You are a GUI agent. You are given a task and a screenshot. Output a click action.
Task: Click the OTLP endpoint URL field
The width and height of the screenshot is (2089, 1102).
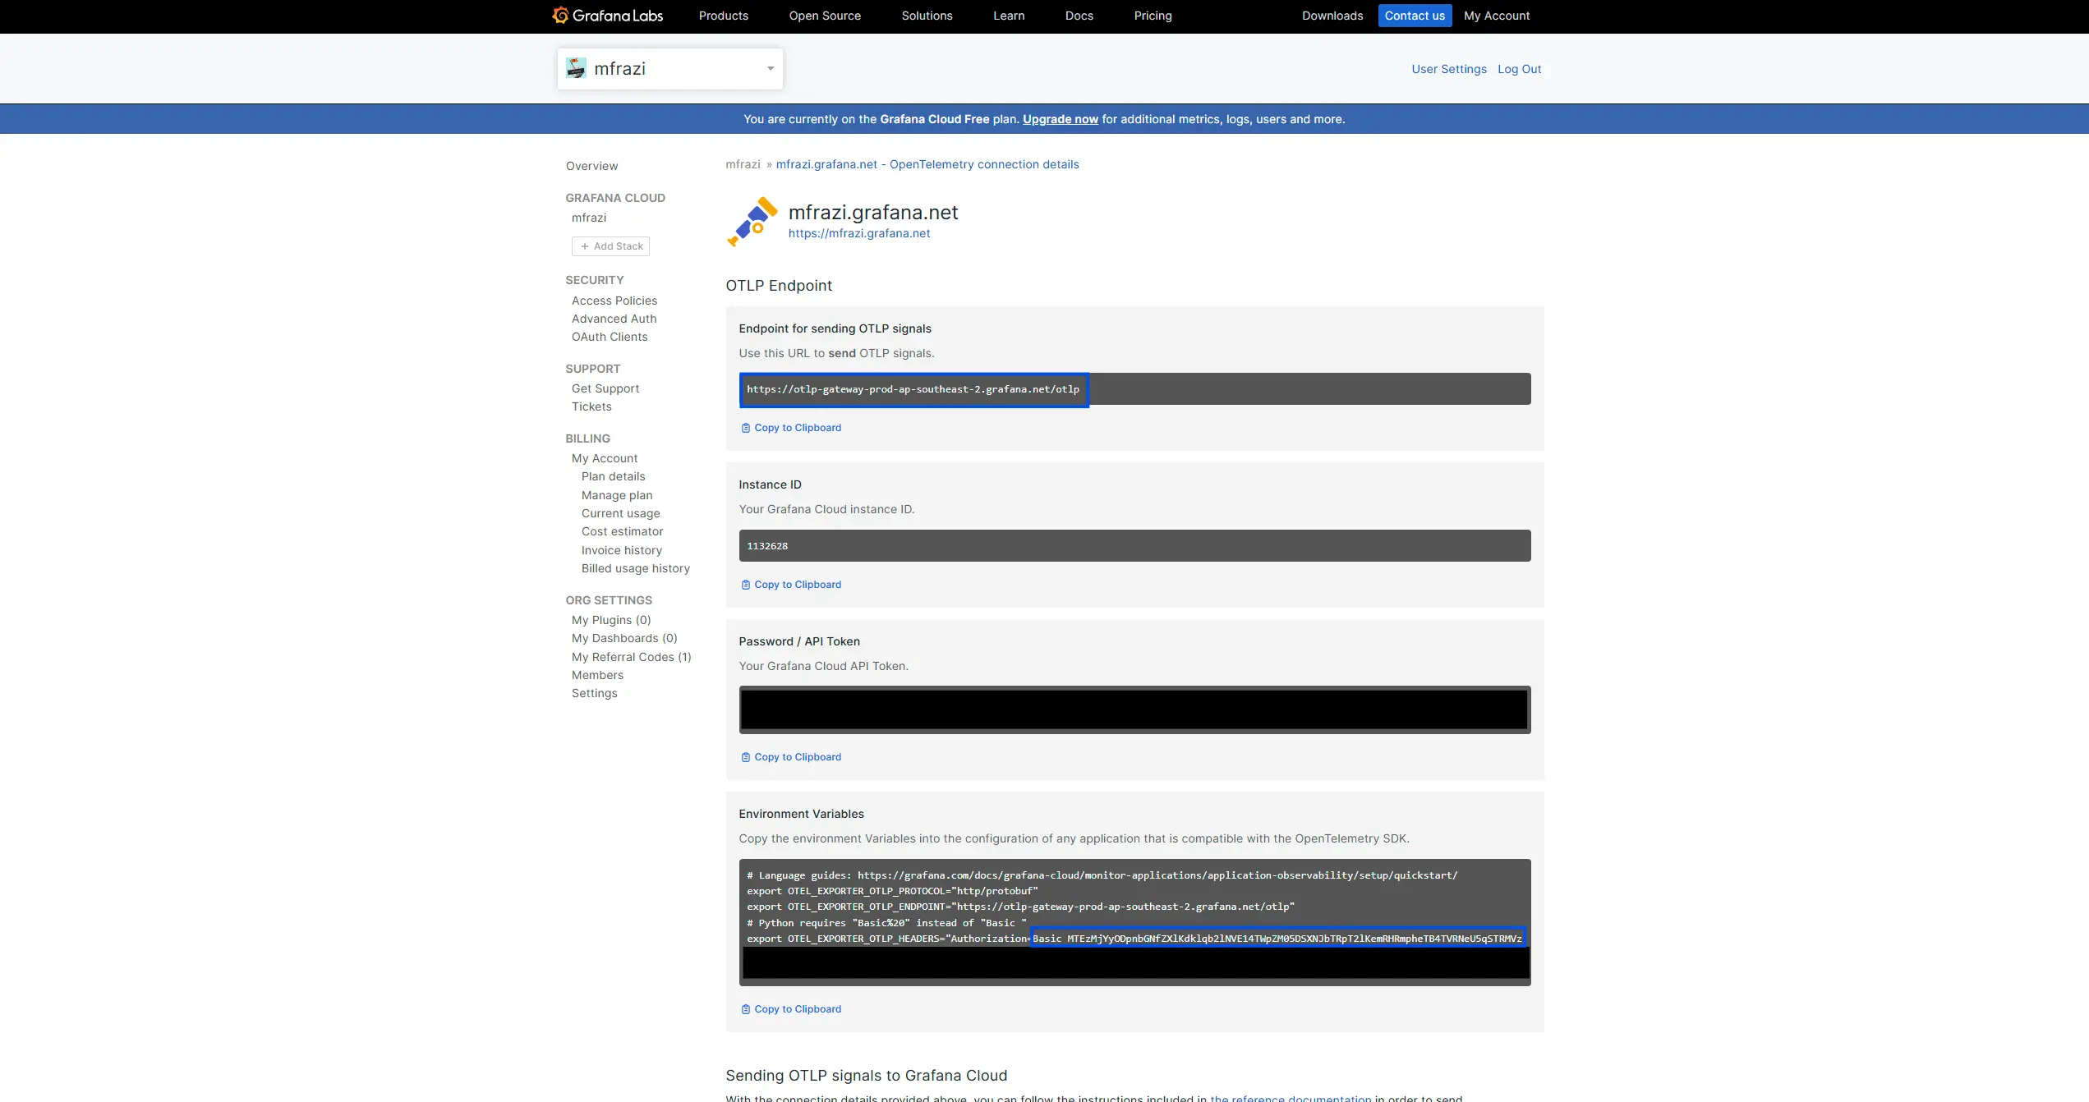(1134, 389)
